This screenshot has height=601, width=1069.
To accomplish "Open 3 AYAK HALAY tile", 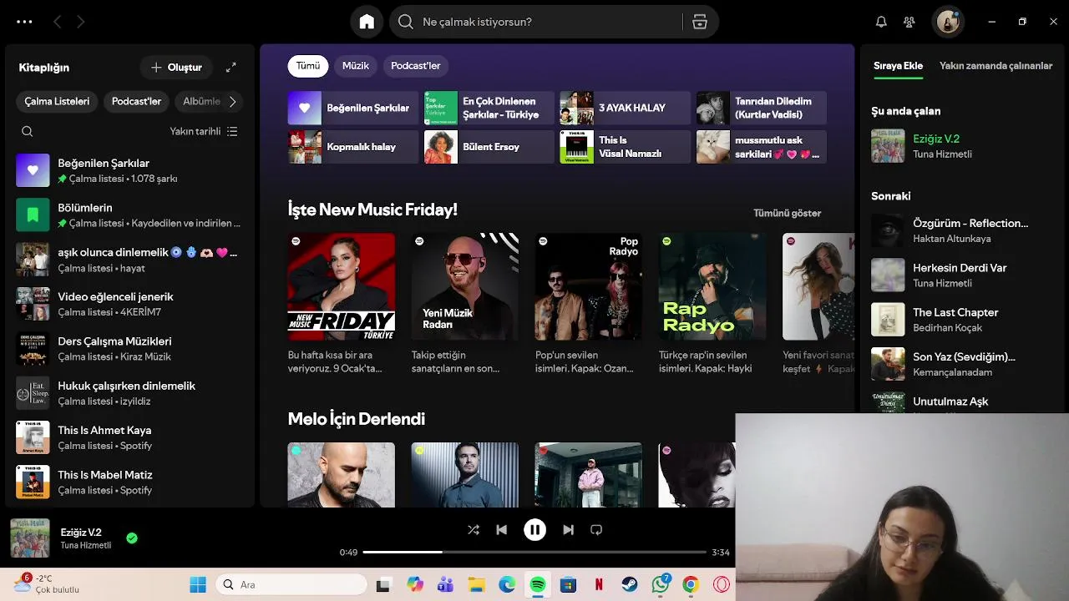I will [x=626, y=108].
